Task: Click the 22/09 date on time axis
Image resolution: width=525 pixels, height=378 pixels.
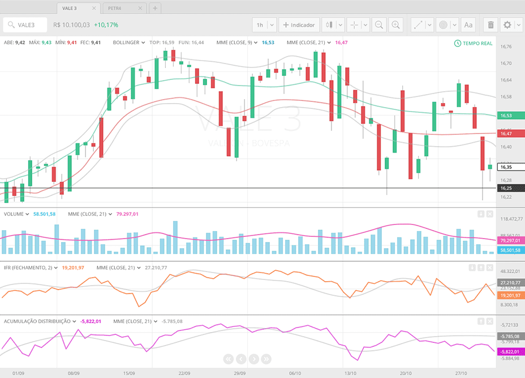Action: (184, 373)
